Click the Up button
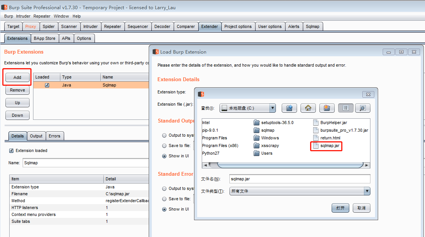 17,103
